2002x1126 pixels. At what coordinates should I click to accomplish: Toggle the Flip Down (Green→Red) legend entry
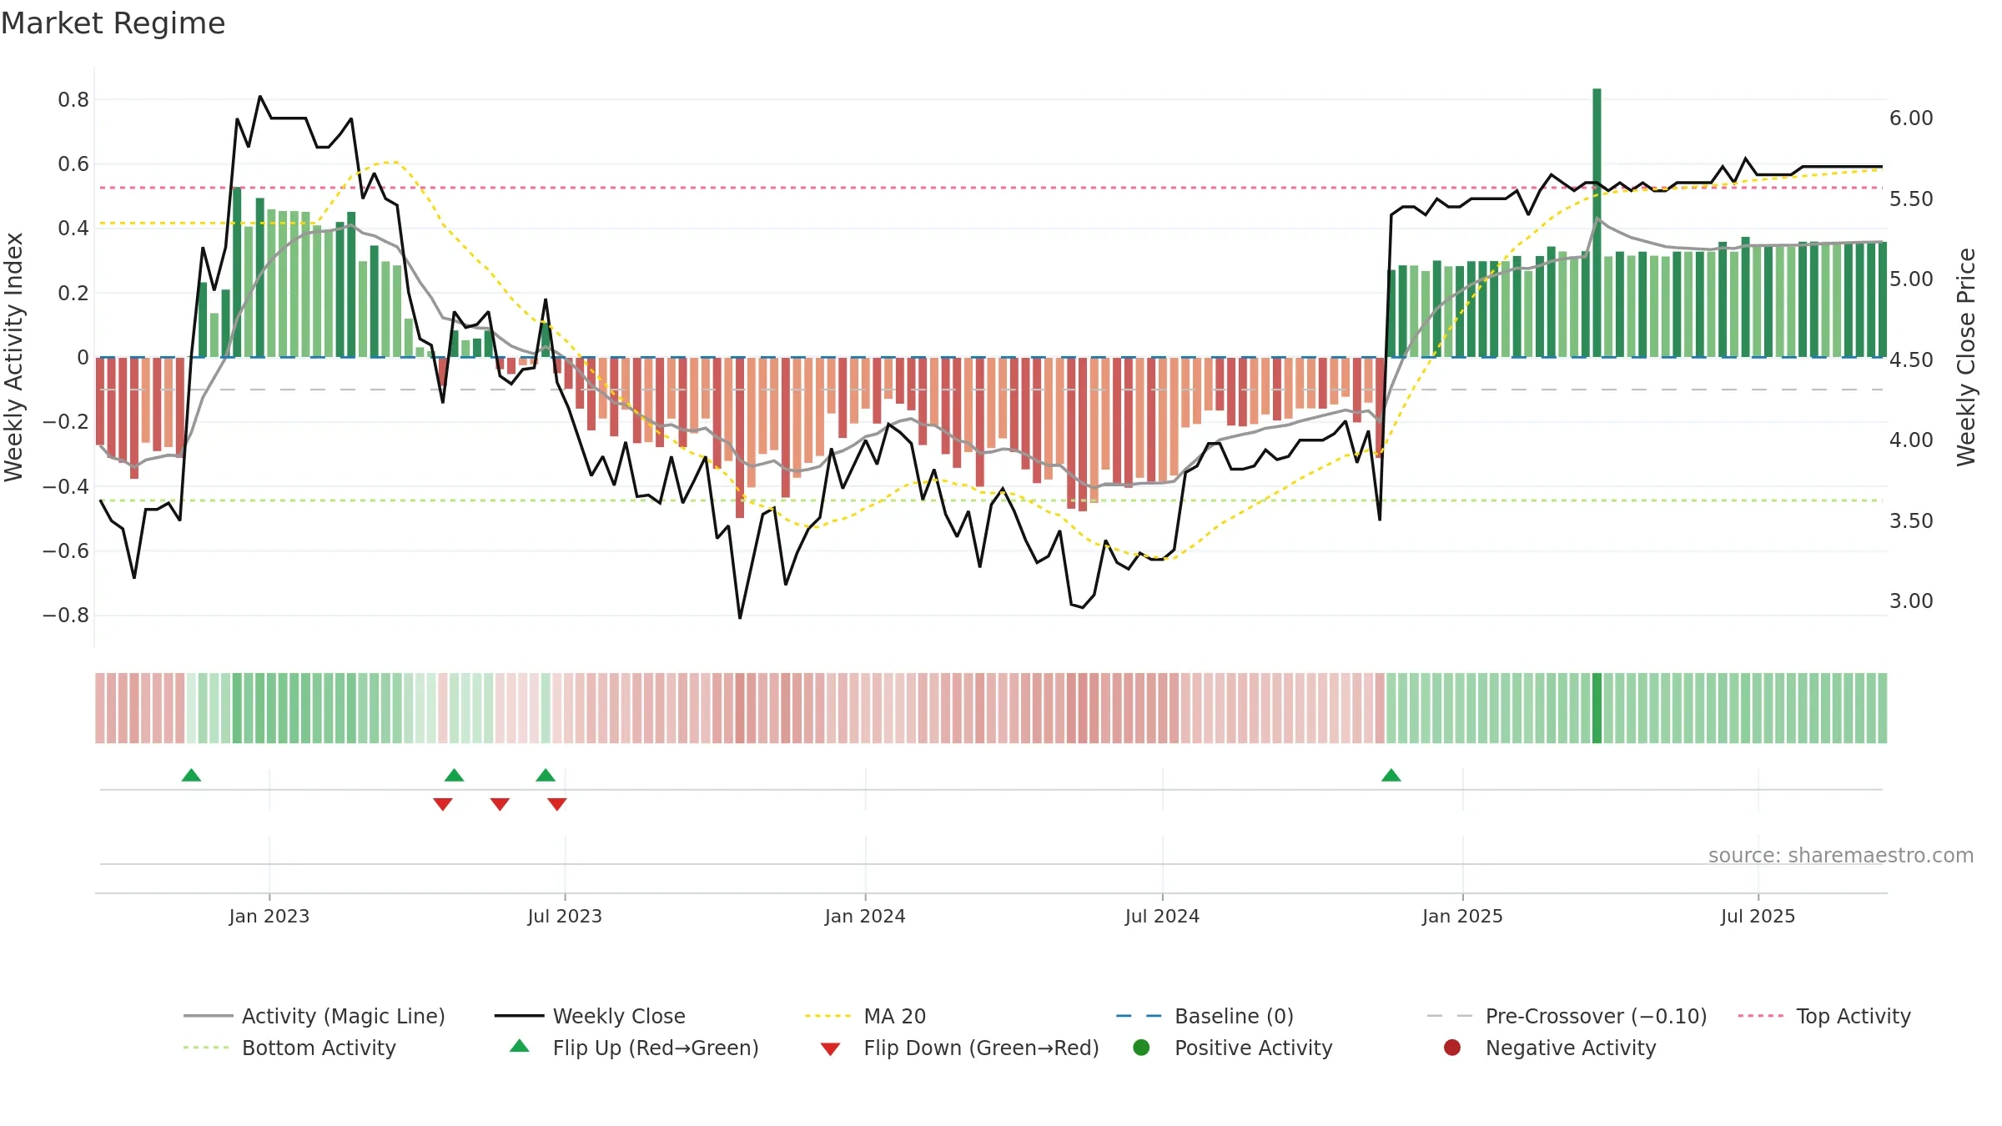click(959, 1048)
